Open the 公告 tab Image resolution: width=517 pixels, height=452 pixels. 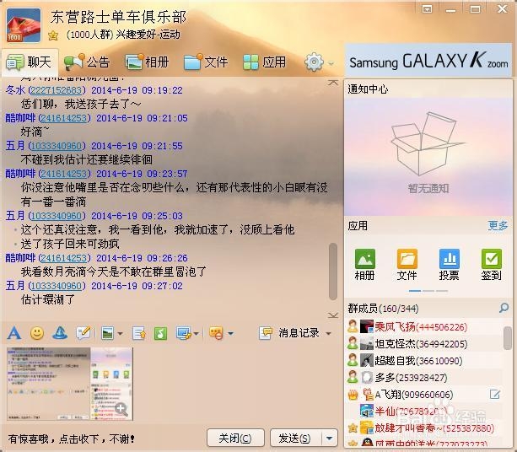(87, 62)
